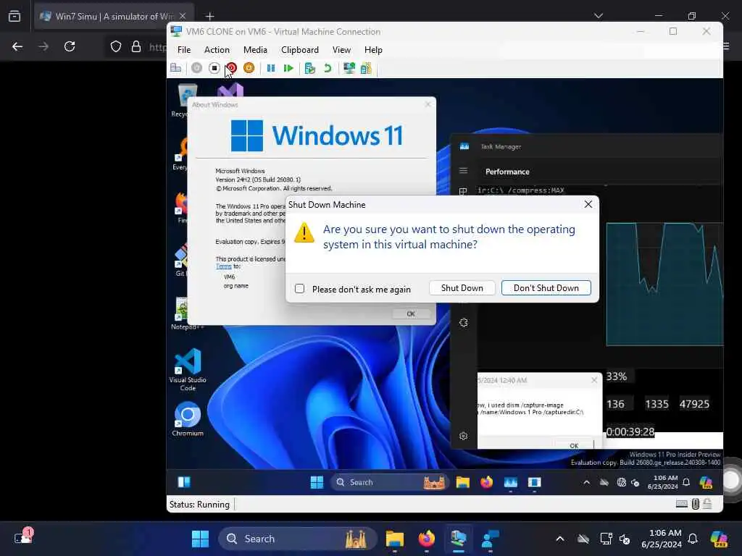Click the "Status: Running" status bar text
This screenshot has height=556, width=742.
click(x=199, y=505)
